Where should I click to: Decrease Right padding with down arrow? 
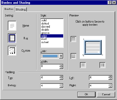click(x=110, y=87)
